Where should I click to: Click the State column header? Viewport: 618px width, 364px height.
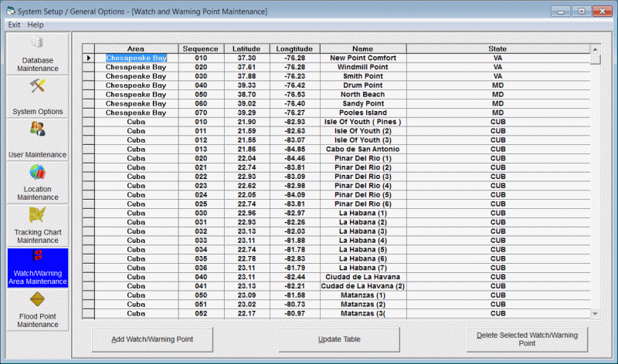(497, 49)
